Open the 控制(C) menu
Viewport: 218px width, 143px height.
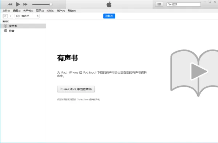pyautogui.click(x=51, y=10)
